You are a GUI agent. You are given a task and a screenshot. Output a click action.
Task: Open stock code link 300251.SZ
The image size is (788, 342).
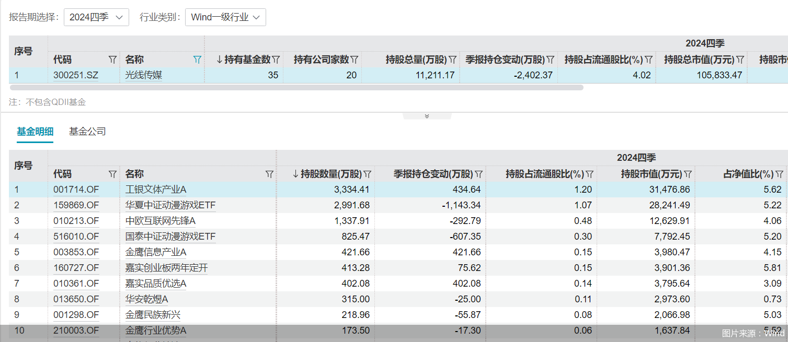pos(76,75)
